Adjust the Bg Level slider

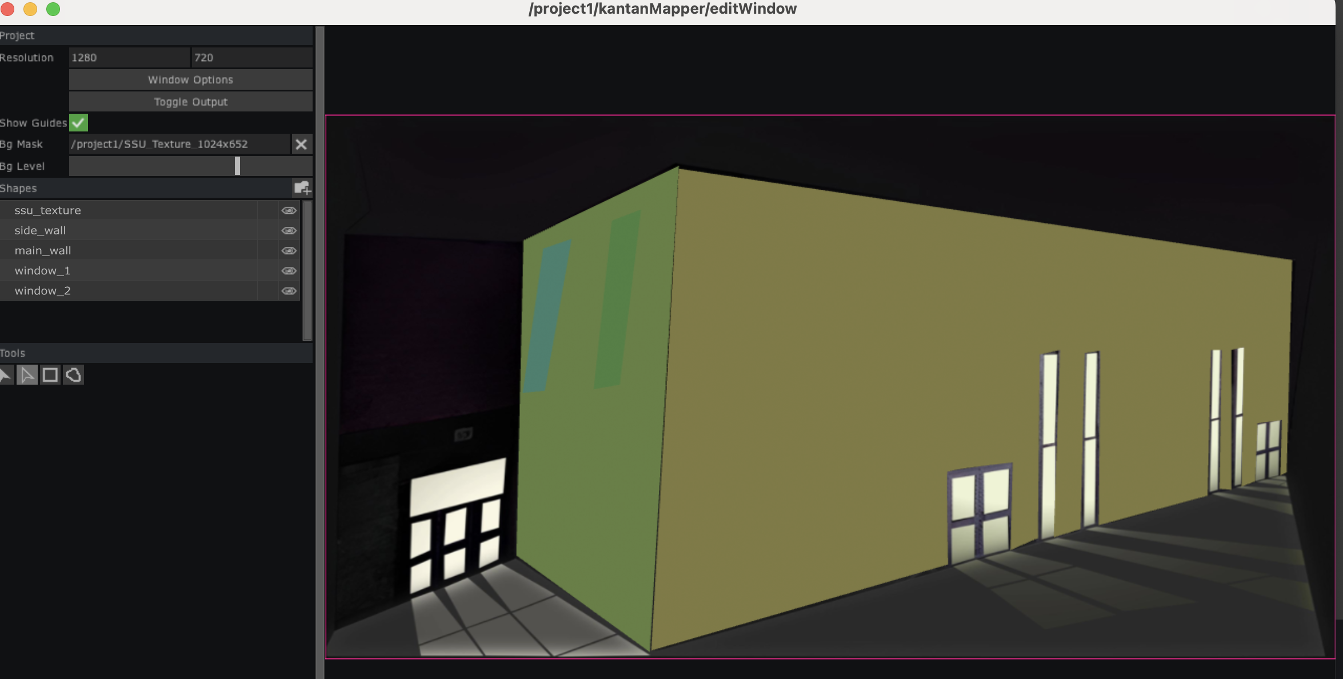tap(237, 166)
